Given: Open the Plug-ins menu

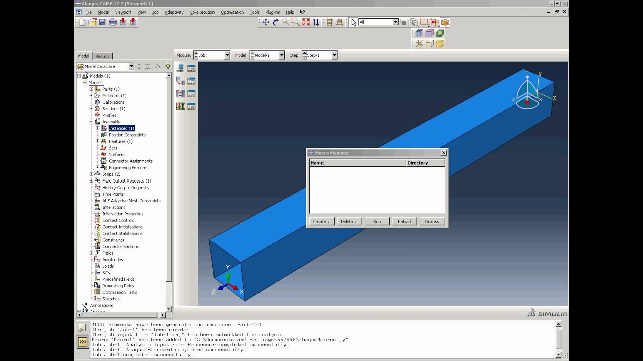Looking at the screenshot, I should 273,12.
